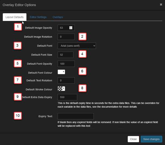Click annotation marker number 1
The height and width of the screenshot is (145, 165).
[18, 27]
